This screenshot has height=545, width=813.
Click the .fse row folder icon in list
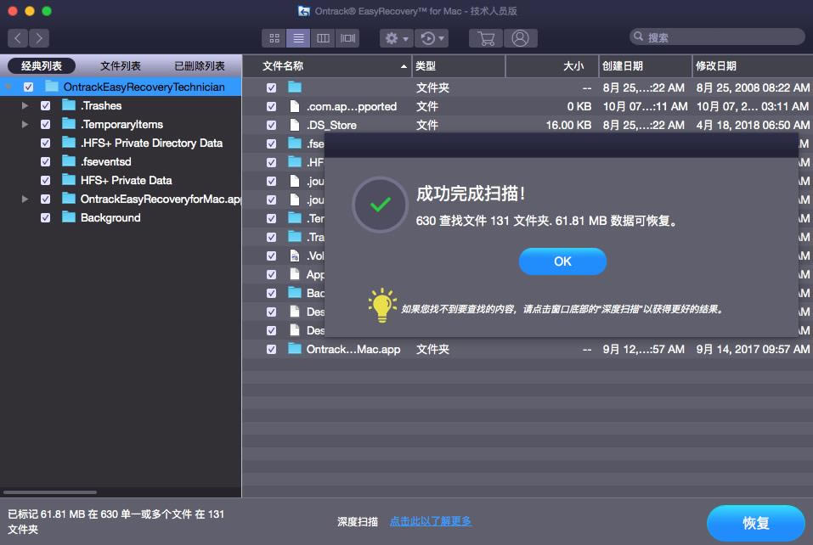point(295,143)
